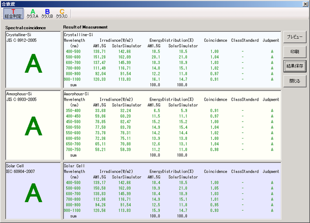Click the 印刷 print button
The width and height of the screenshot is (310, 223).
(x=295, y=52)
